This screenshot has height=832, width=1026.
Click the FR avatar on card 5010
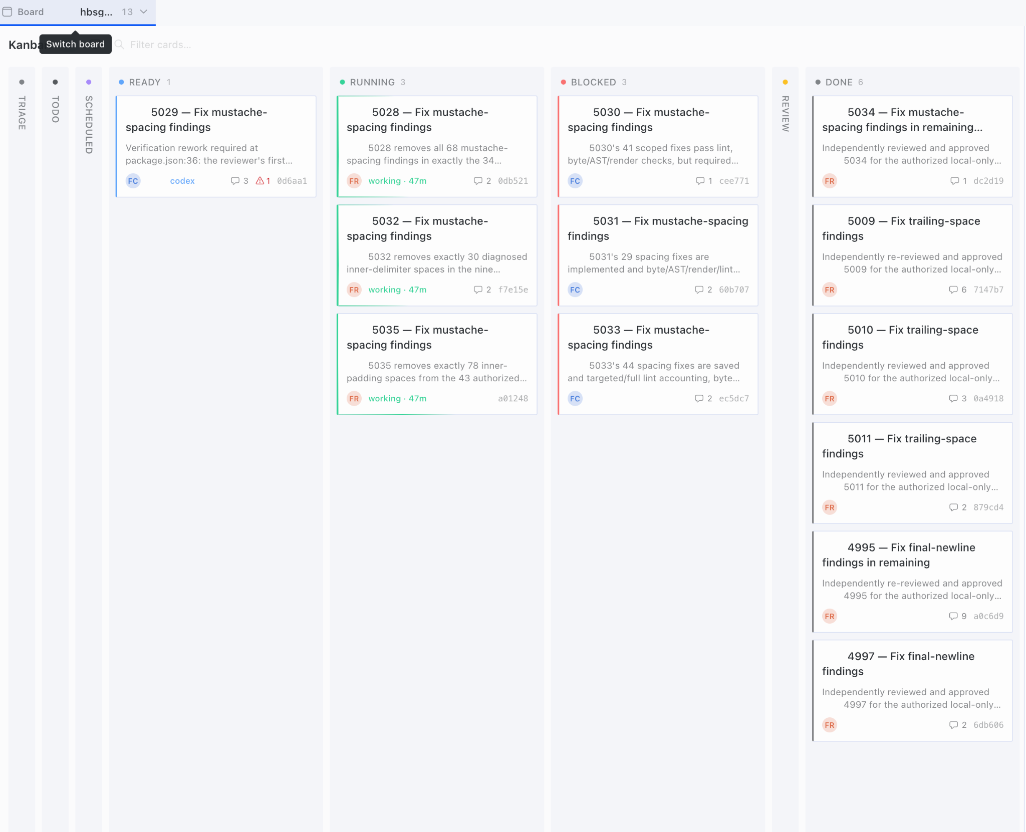830,399
